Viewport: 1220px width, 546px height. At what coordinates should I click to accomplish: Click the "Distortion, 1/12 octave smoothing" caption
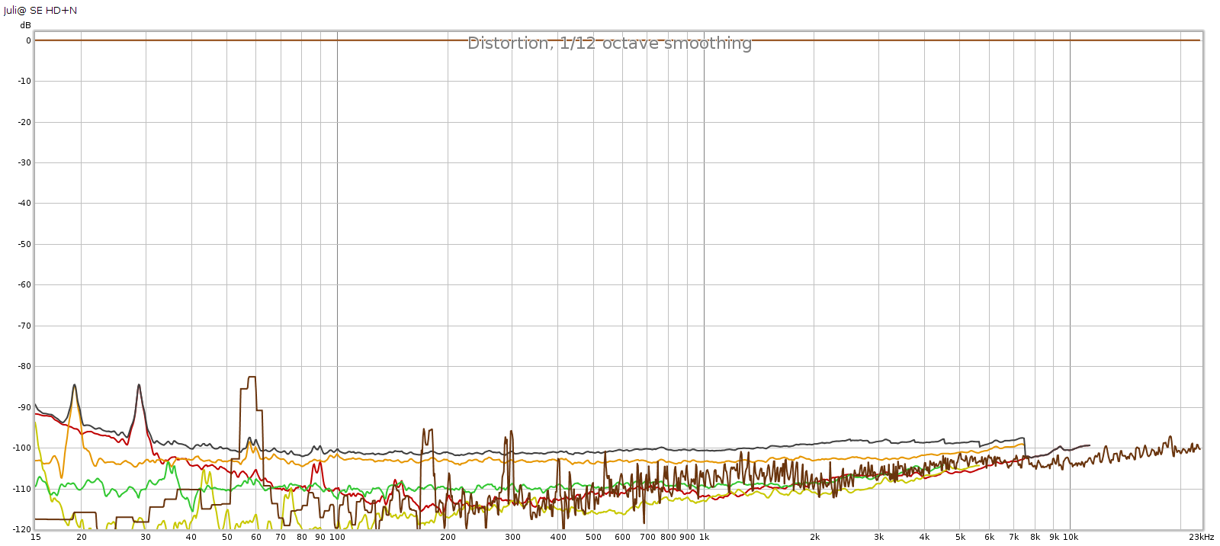coord(609,43)
